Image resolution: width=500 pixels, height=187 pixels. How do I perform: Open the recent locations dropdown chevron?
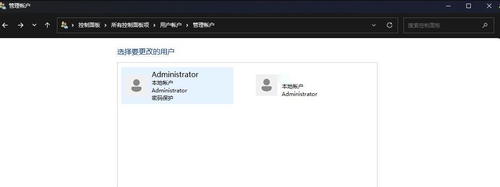click(34, 25)
